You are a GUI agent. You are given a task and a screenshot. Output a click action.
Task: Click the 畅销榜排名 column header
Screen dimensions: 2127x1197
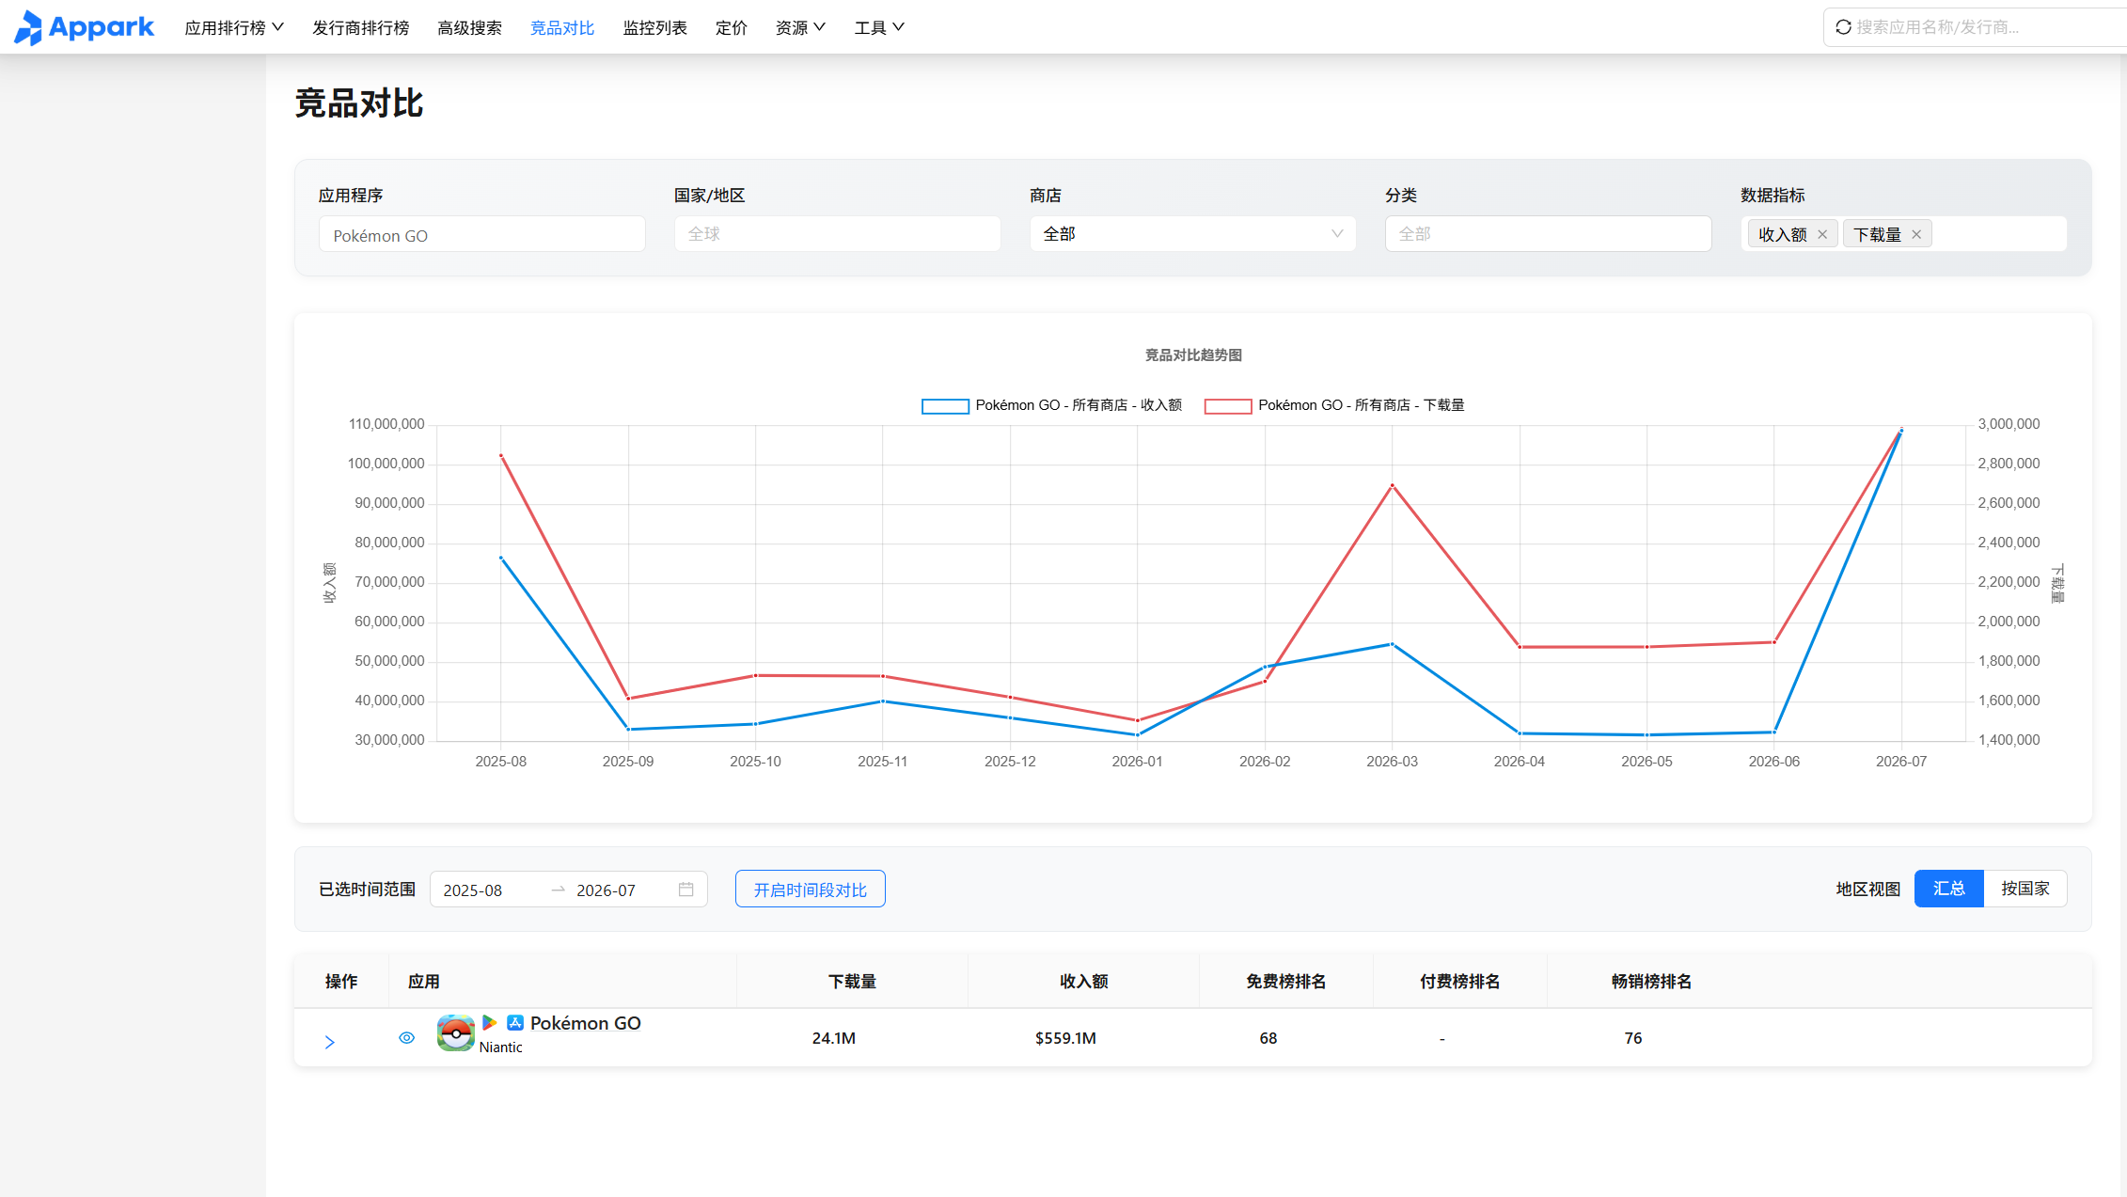point(1651,982)
